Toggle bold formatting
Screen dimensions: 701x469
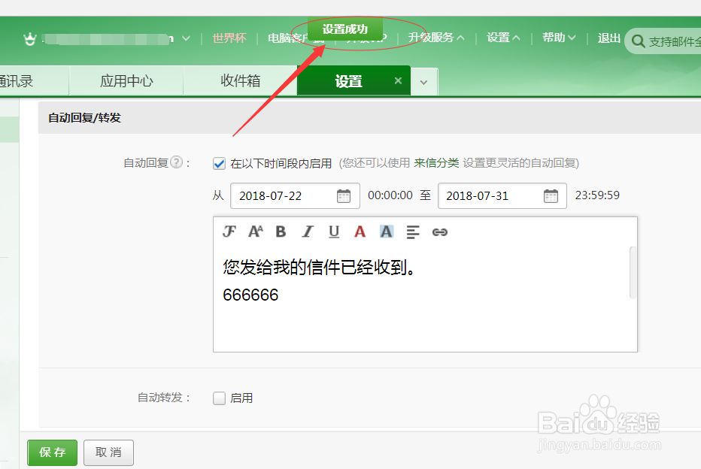pos(281,231)
